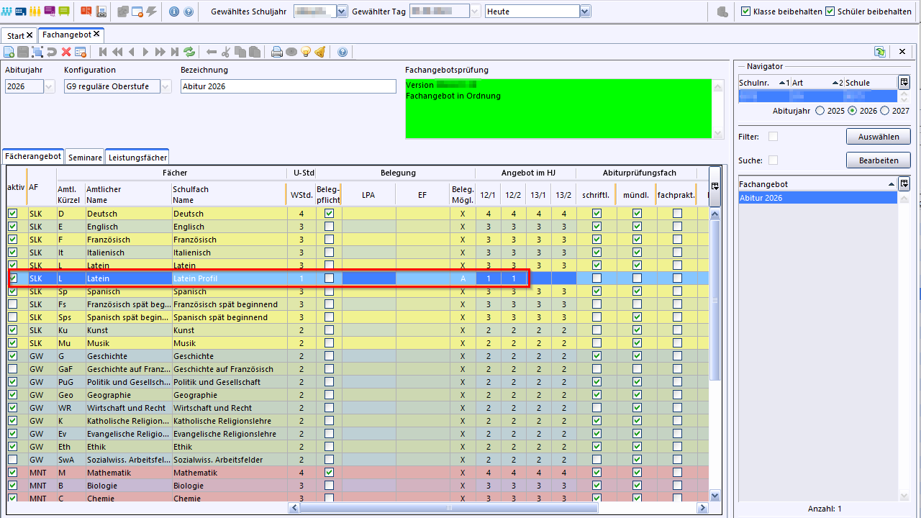Click the Auswählen button
Screen dimensions: 921x518
[x=878, y=137]
